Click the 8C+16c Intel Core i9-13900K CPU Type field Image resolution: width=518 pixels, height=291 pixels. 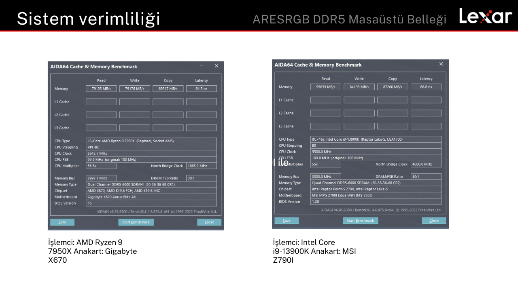point(376,139)
